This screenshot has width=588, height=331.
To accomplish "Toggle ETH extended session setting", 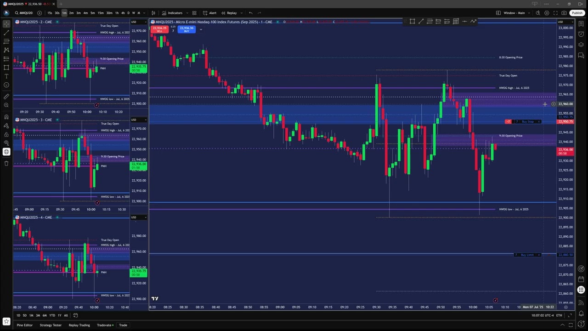I will [x=559, y=315].
